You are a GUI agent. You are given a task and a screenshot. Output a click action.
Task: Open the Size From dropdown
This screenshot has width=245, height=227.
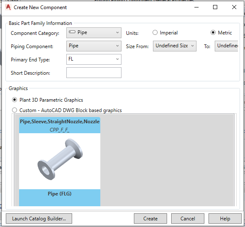175,46
